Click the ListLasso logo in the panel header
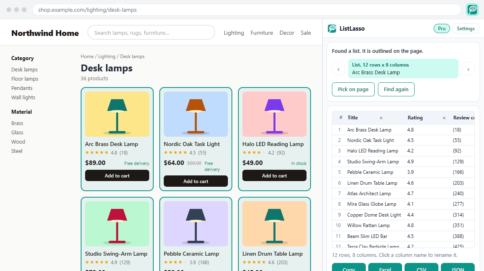 (x=332, y=29)
